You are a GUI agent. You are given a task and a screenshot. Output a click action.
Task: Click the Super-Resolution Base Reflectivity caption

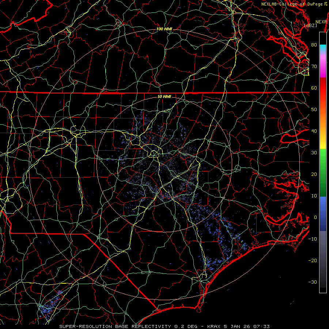pos(164,326)
